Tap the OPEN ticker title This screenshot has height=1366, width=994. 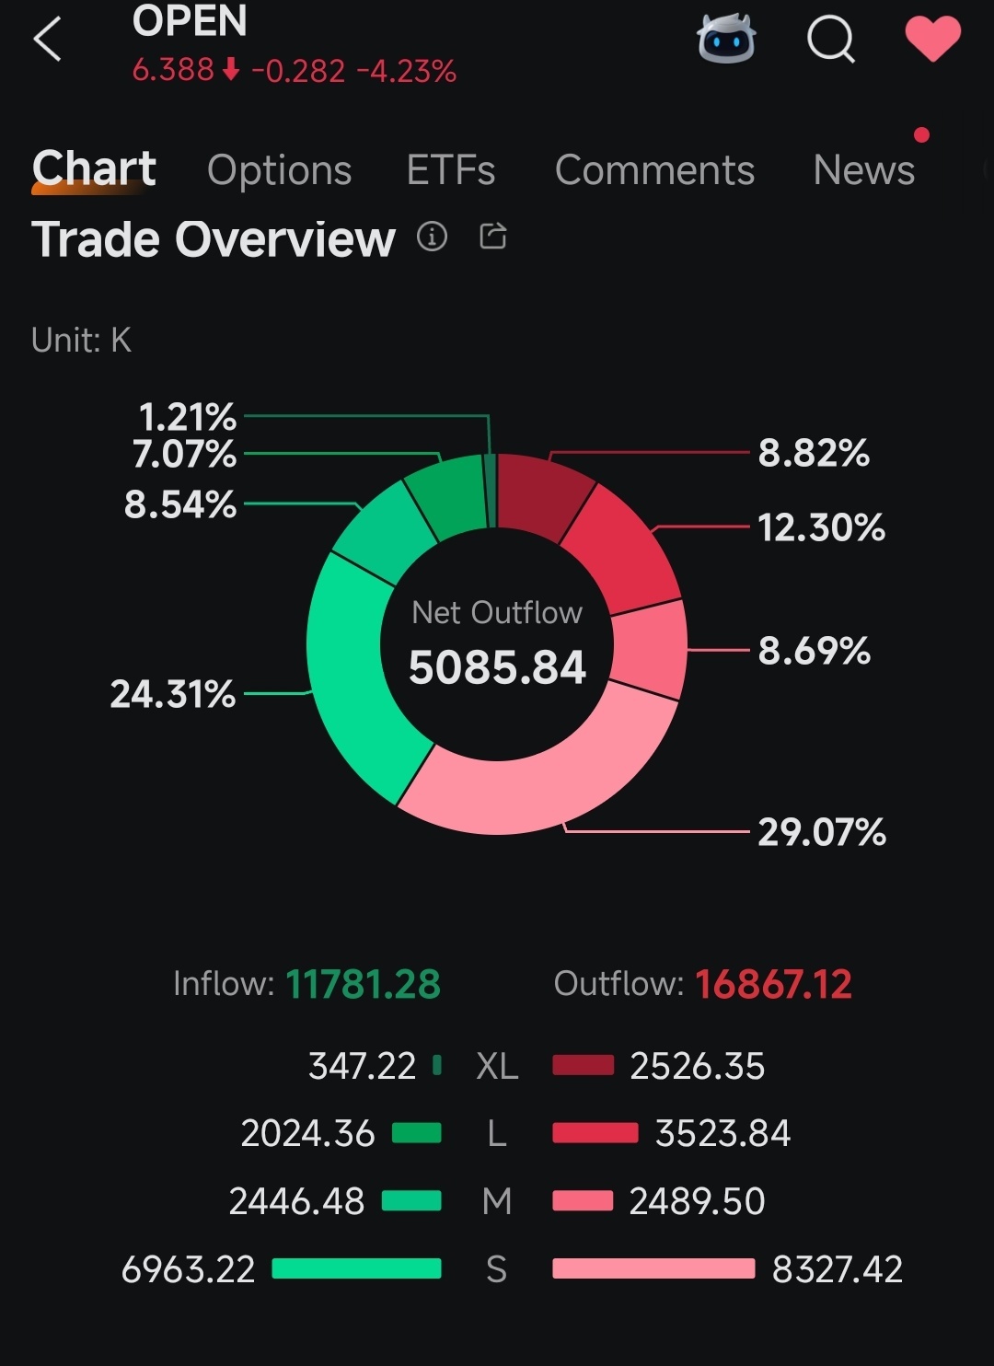190,20
